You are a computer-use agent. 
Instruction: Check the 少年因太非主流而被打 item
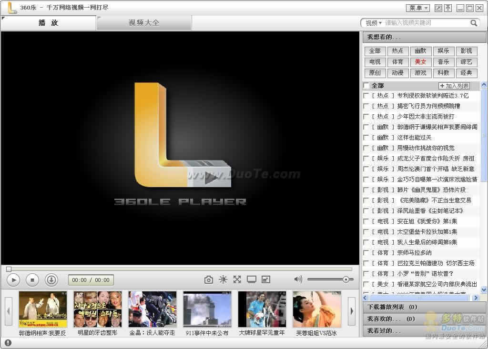pos(366,117)
